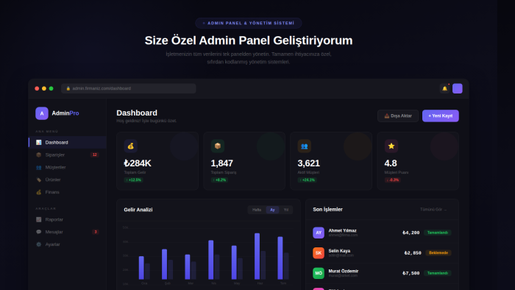Click the ADMIN PANEL & YÖNETİM SİSTEMİ badge
Viewport: 515px width, 290px height.
(x=249, y=23)
